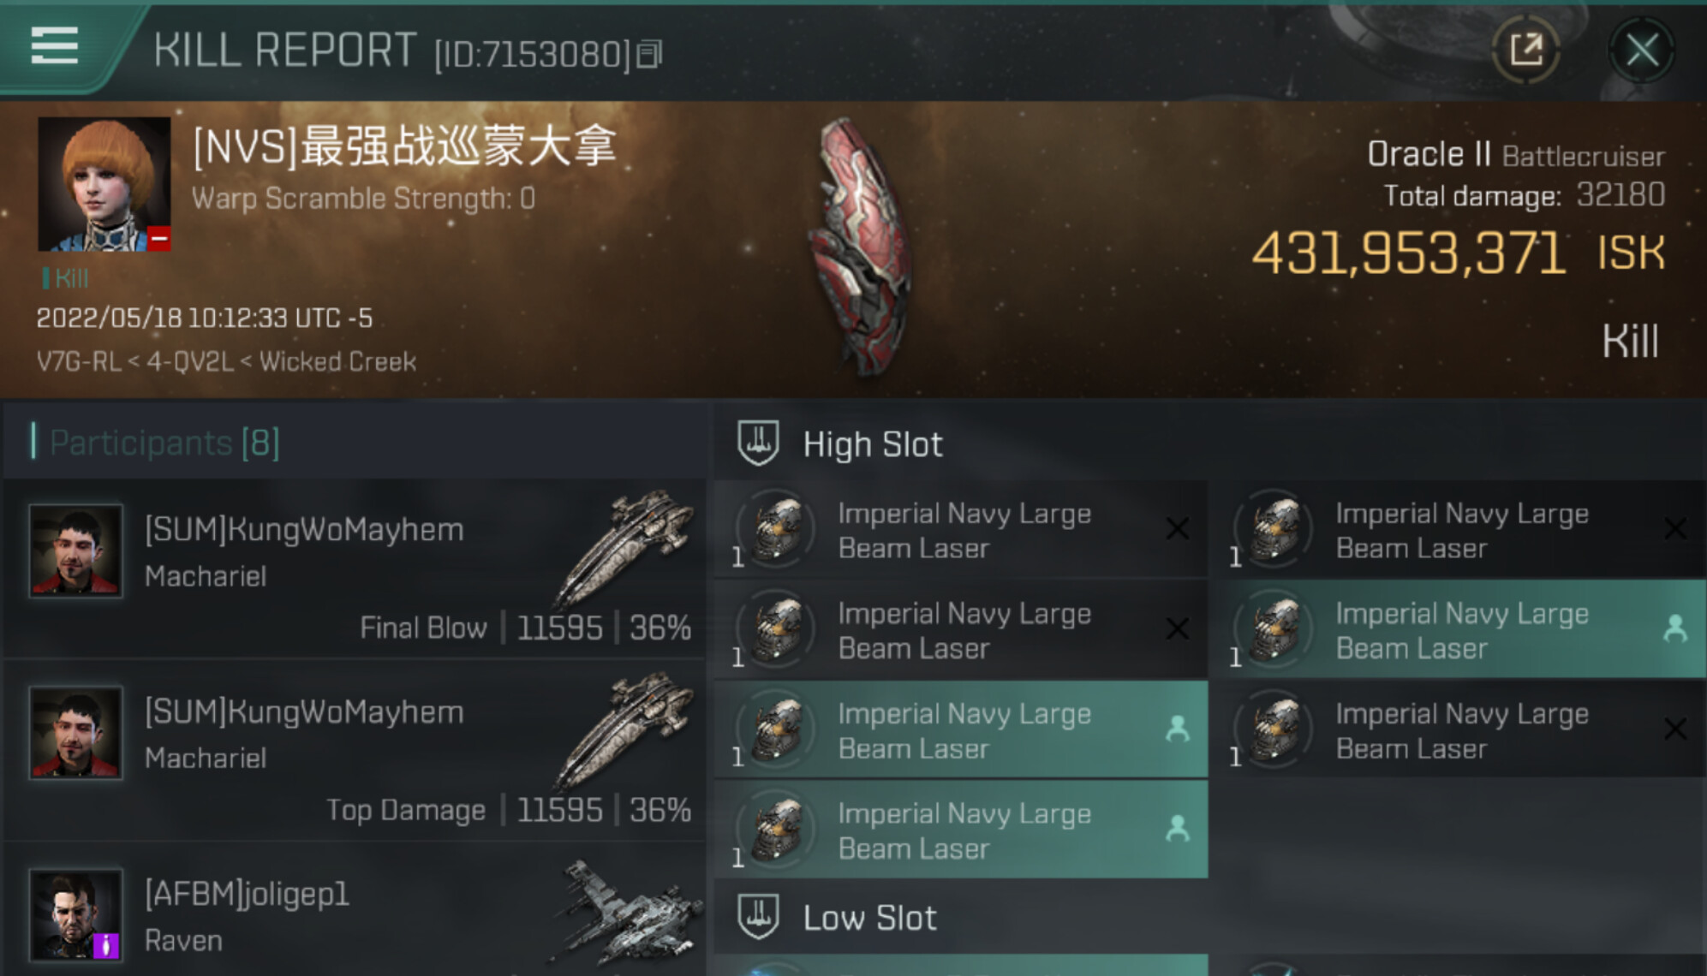1707x976 pixels.
Task: Copy kill report ID with clipboard icon
Action: 650,54
